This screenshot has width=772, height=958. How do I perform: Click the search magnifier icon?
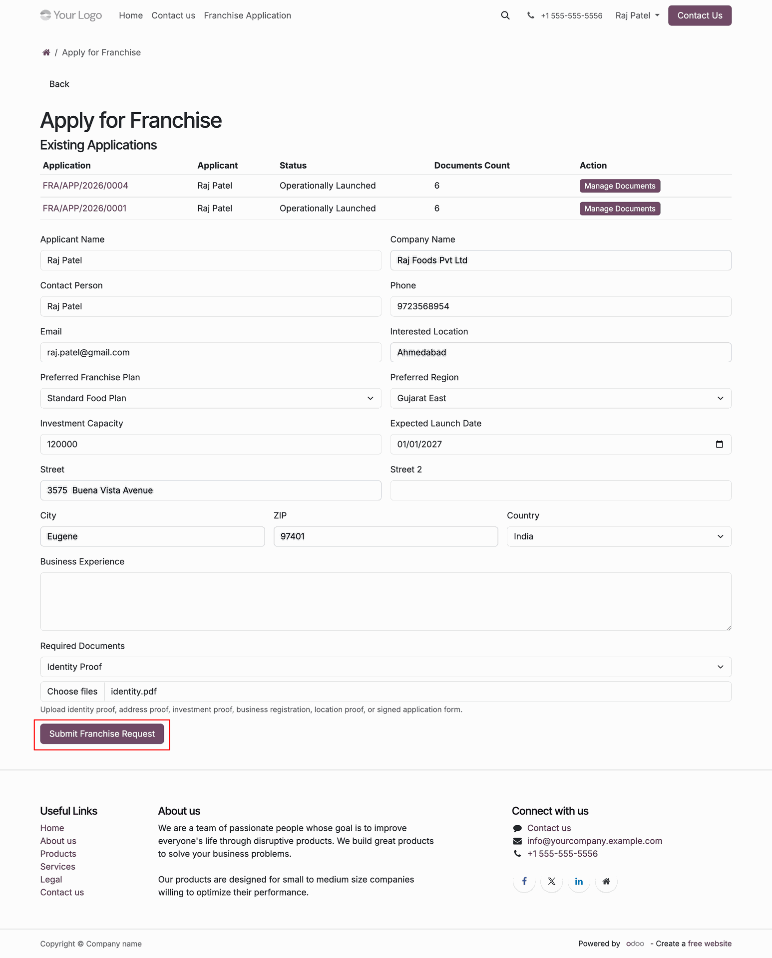click(x=505, y=15)
